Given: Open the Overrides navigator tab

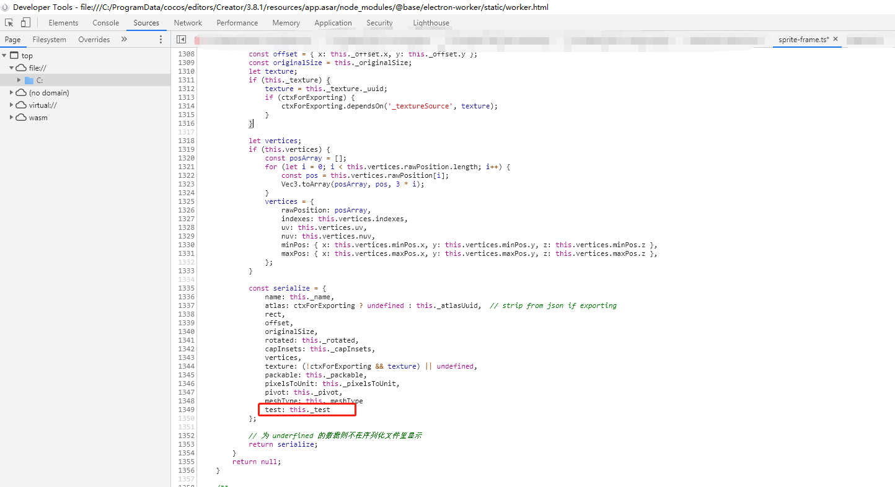Looking at the screenshot, I should (x=94, y=40).
